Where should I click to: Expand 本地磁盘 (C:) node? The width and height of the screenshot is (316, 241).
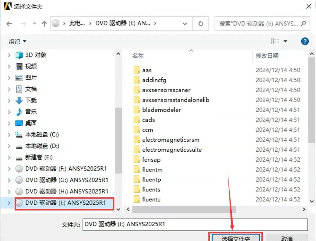(x=9, y=134)
